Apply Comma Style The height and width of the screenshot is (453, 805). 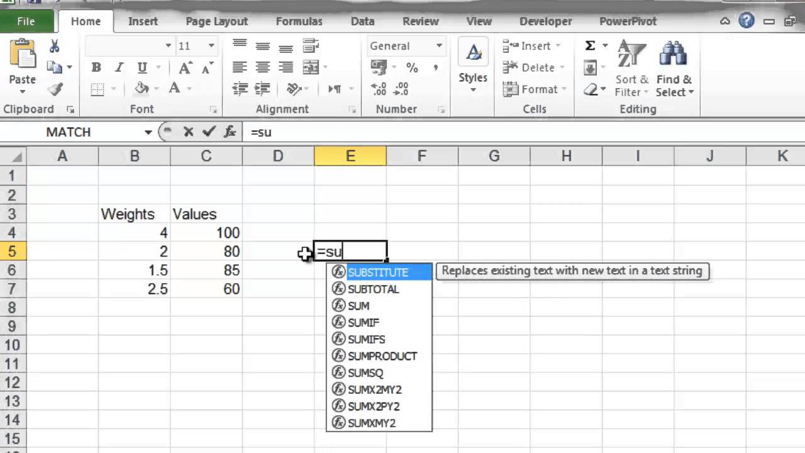(x=435, y=67)
